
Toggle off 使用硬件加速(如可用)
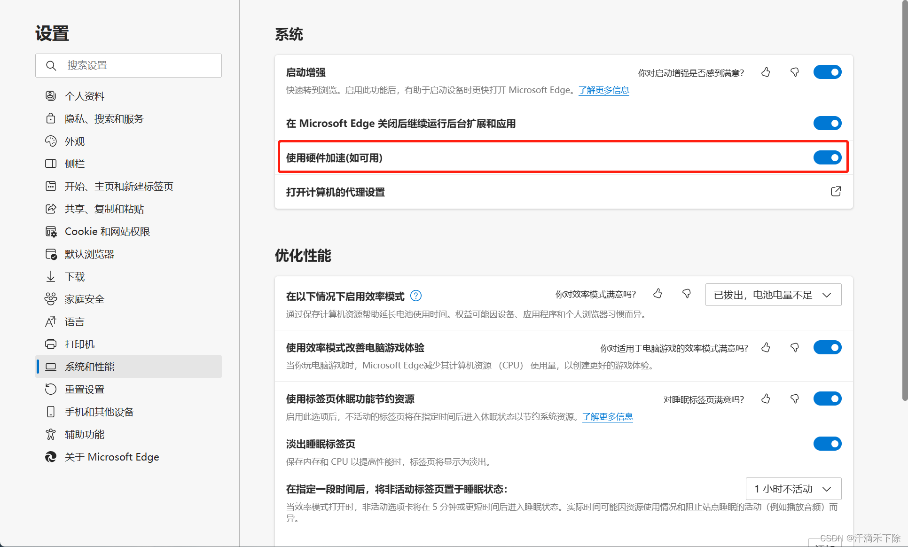(x=827, y=157)
